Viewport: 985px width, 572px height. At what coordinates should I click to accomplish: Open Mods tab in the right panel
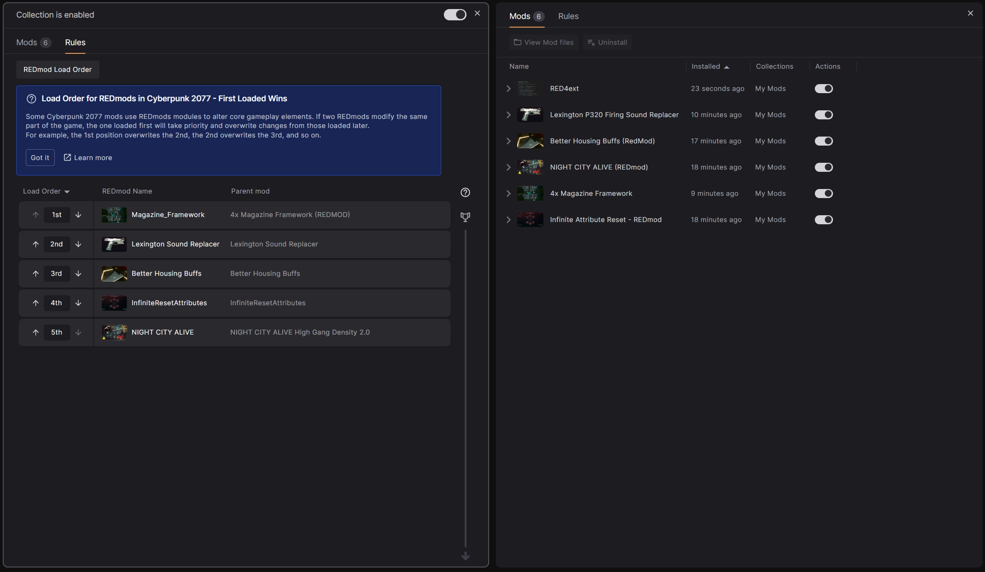point(527,16)
